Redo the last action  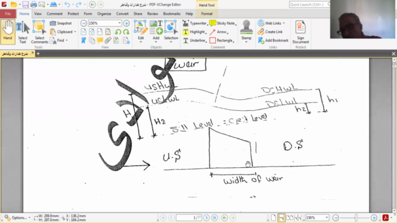click(x=79, y=4)
